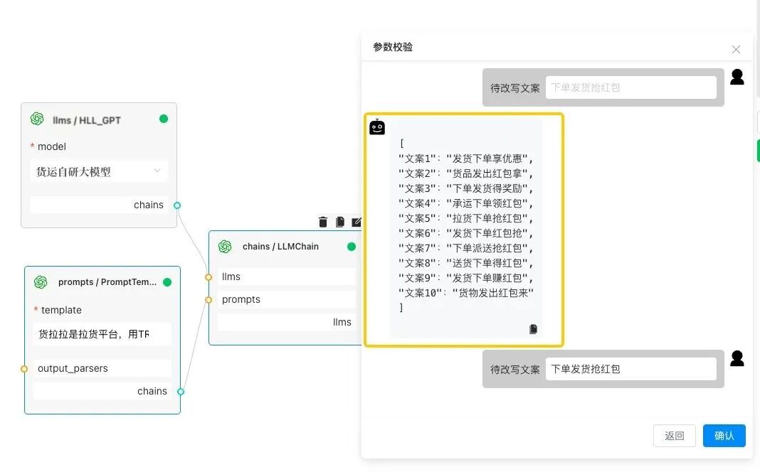Click the chains output port on PromptTemplate node
This screenshot has width=760, height=472.
(x=181, y=391)
